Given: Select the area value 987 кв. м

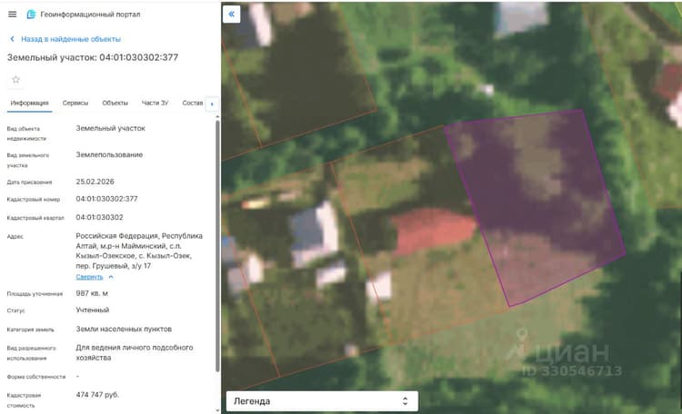Looking at the screenshot, I should 92,293.
